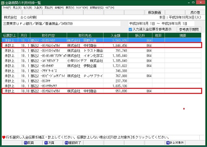Select the row with amount 746,388
The width and height of the screenshot is (207, 147).
coord(101,71)
